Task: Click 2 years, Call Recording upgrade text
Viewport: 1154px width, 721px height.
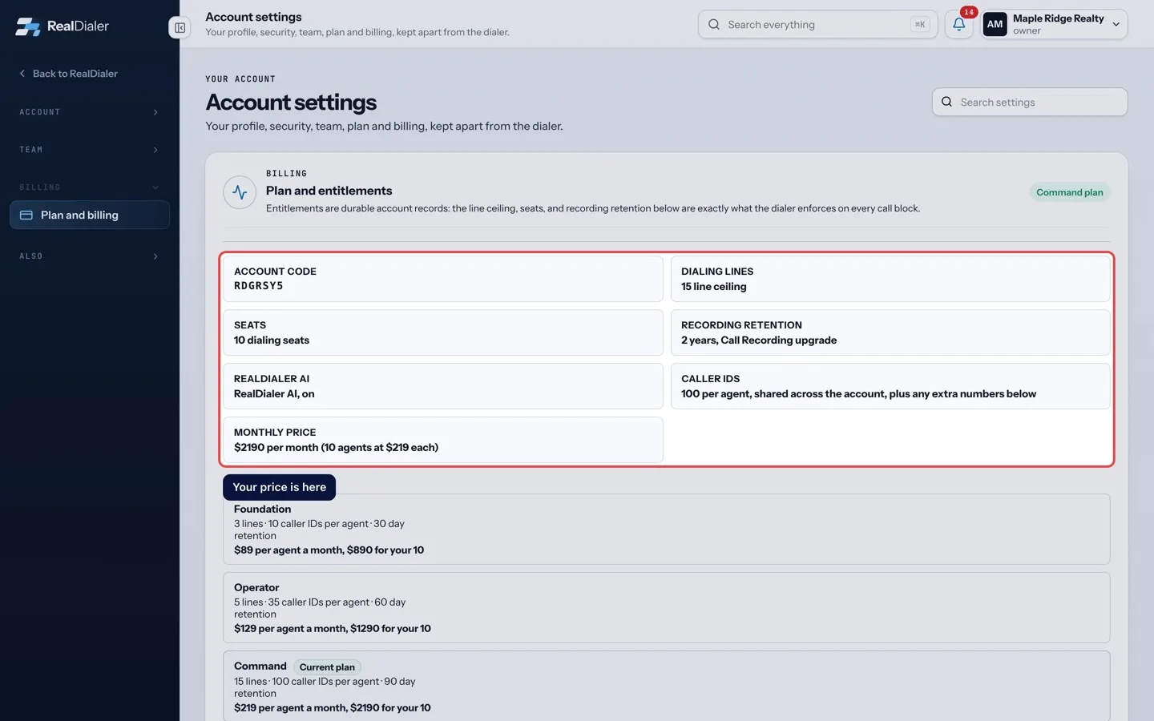Action: 759,340
